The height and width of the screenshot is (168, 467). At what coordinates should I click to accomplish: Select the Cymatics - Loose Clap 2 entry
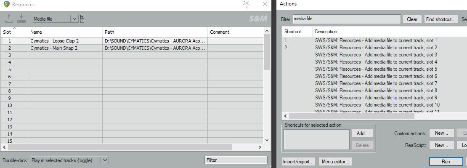click(x=55, y=41)
